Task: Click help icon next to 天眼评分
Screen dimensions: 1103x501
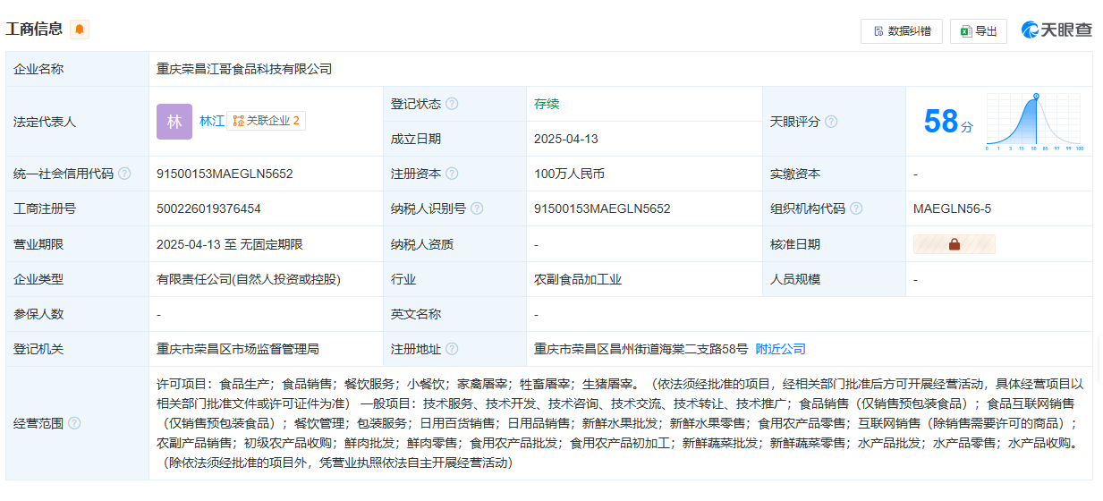Action: (x=831, y=122)
